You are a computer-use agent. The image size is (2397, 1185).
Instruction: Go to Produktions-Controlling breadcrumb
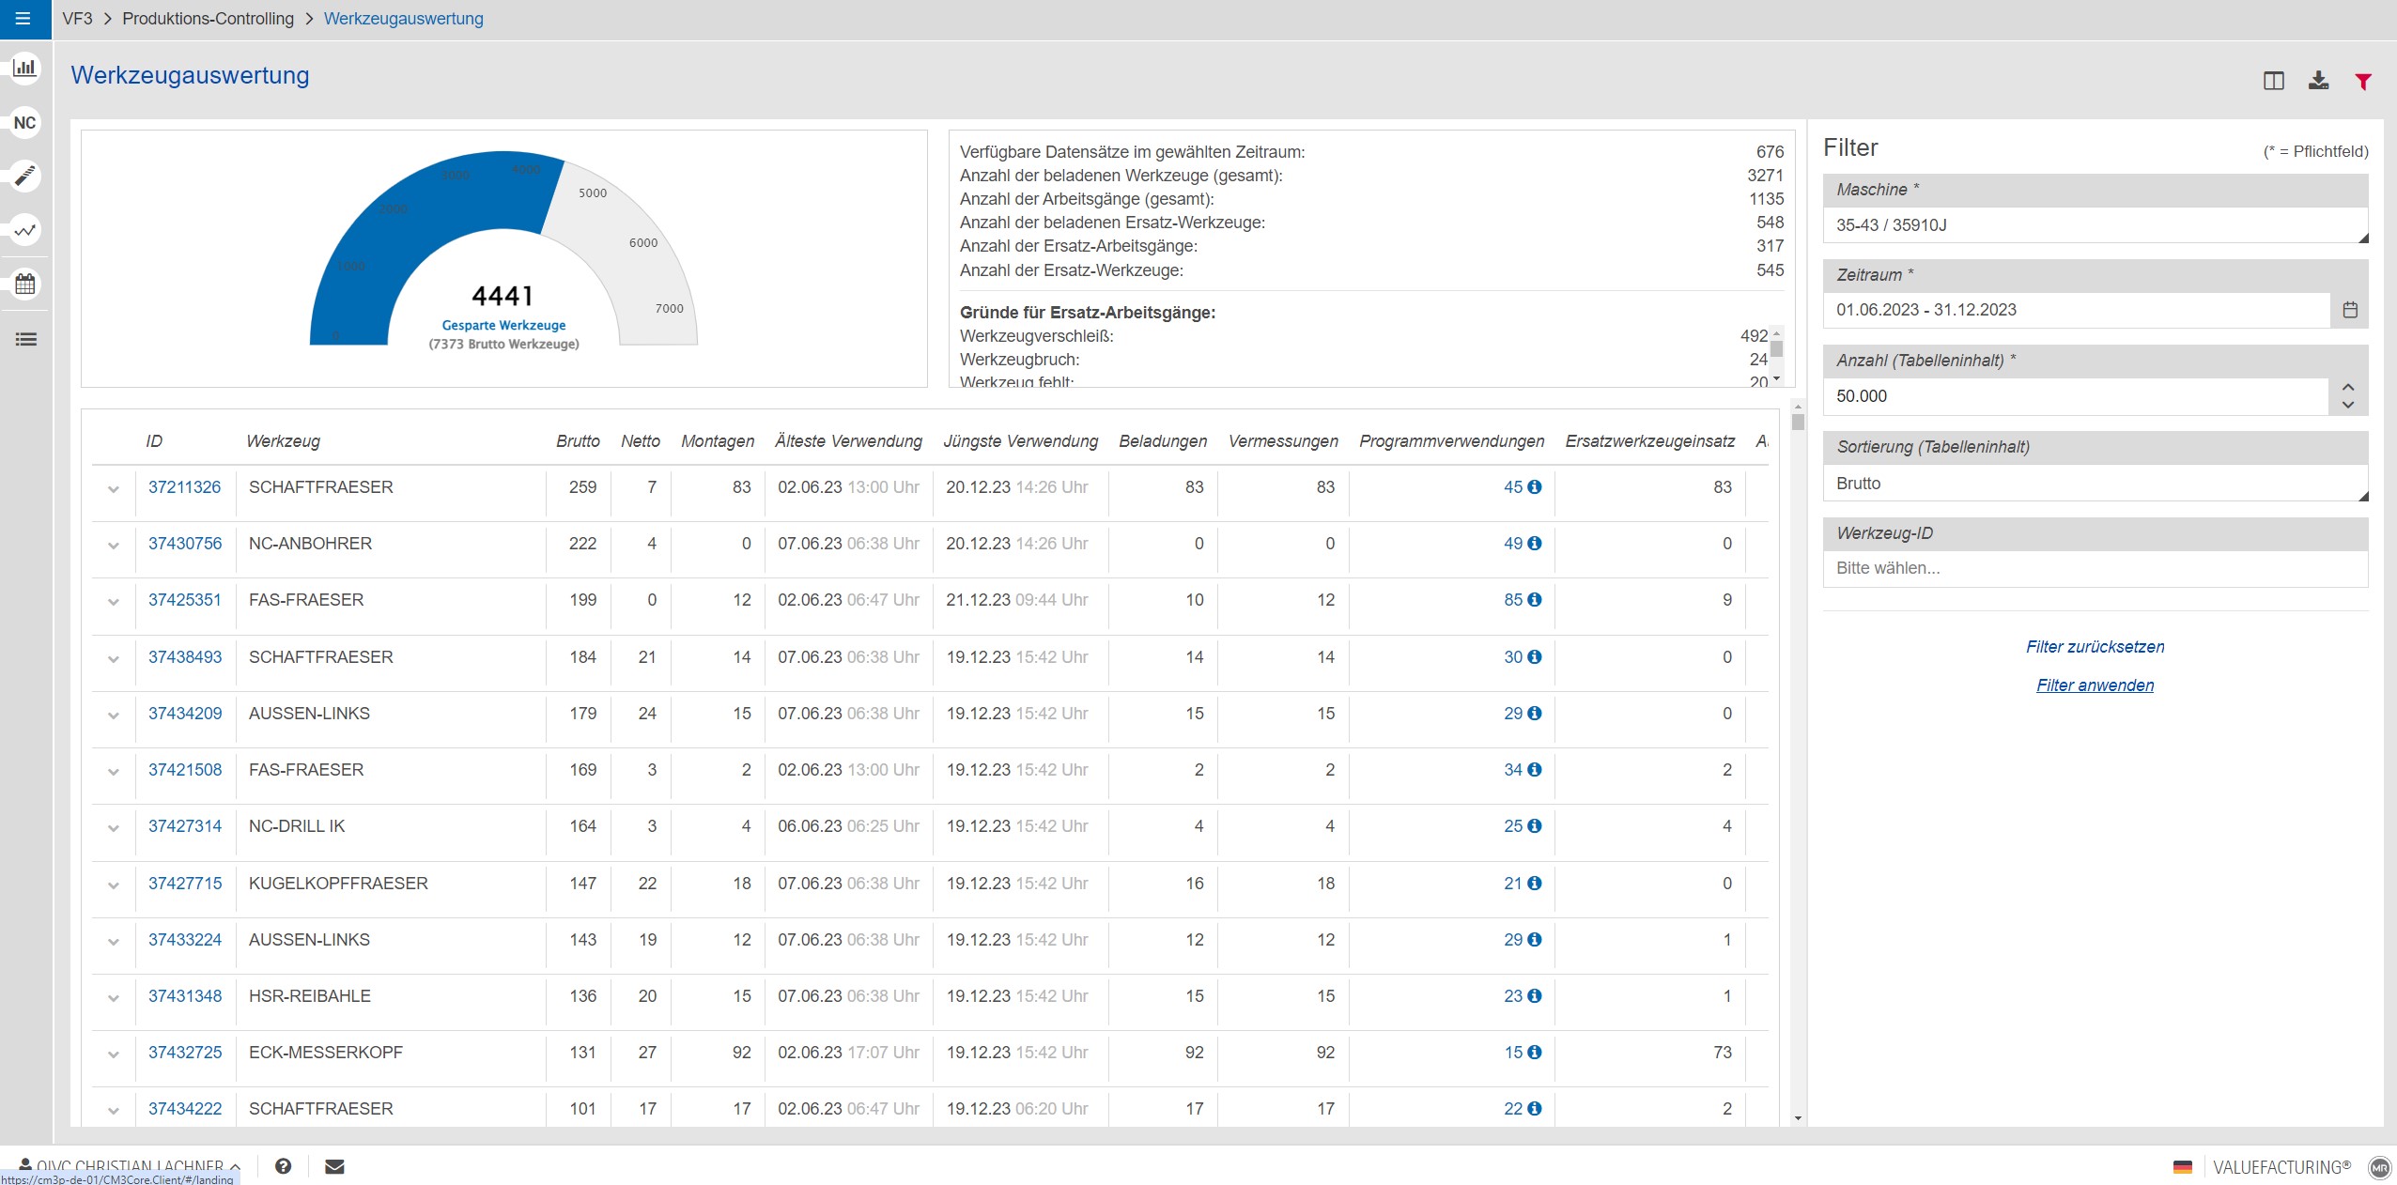208,19
